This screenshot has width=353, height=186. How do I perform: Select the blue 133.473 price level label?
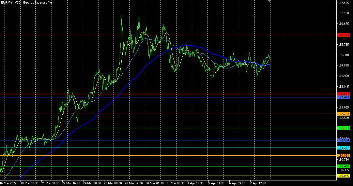pyautogui.click(x=344, y=97)
